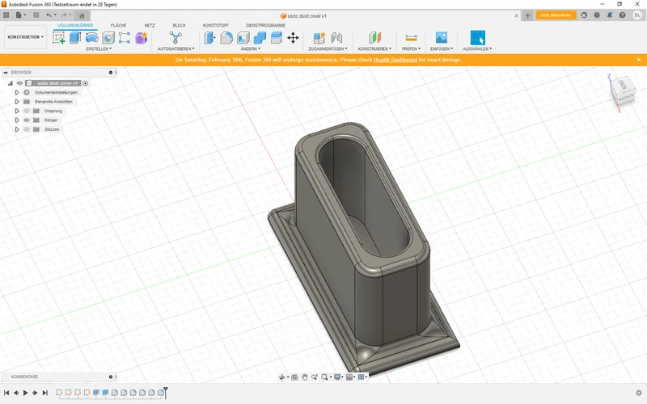Screen dimensions: 647x404
Task: Expand Dokumenteinstellungen tree node
Action: pyautogui.click(x=17, y=92)
